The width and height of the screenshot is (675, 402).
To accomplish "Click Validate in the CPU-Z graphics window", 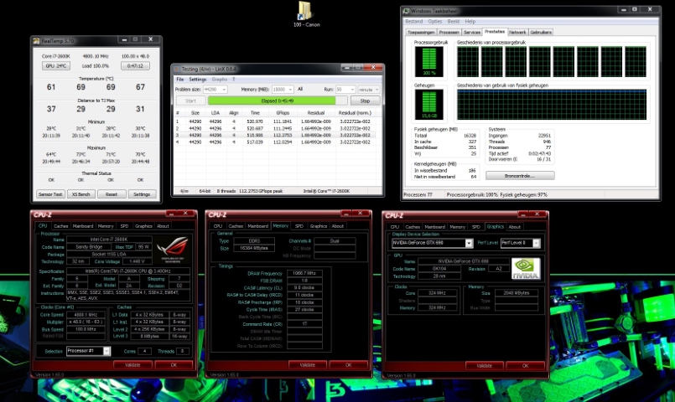I will pos(485,365).
